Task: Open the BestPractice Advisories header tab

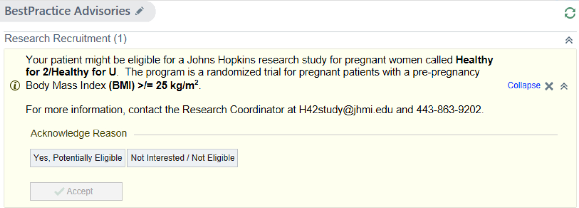Action: tap(78, 11)
